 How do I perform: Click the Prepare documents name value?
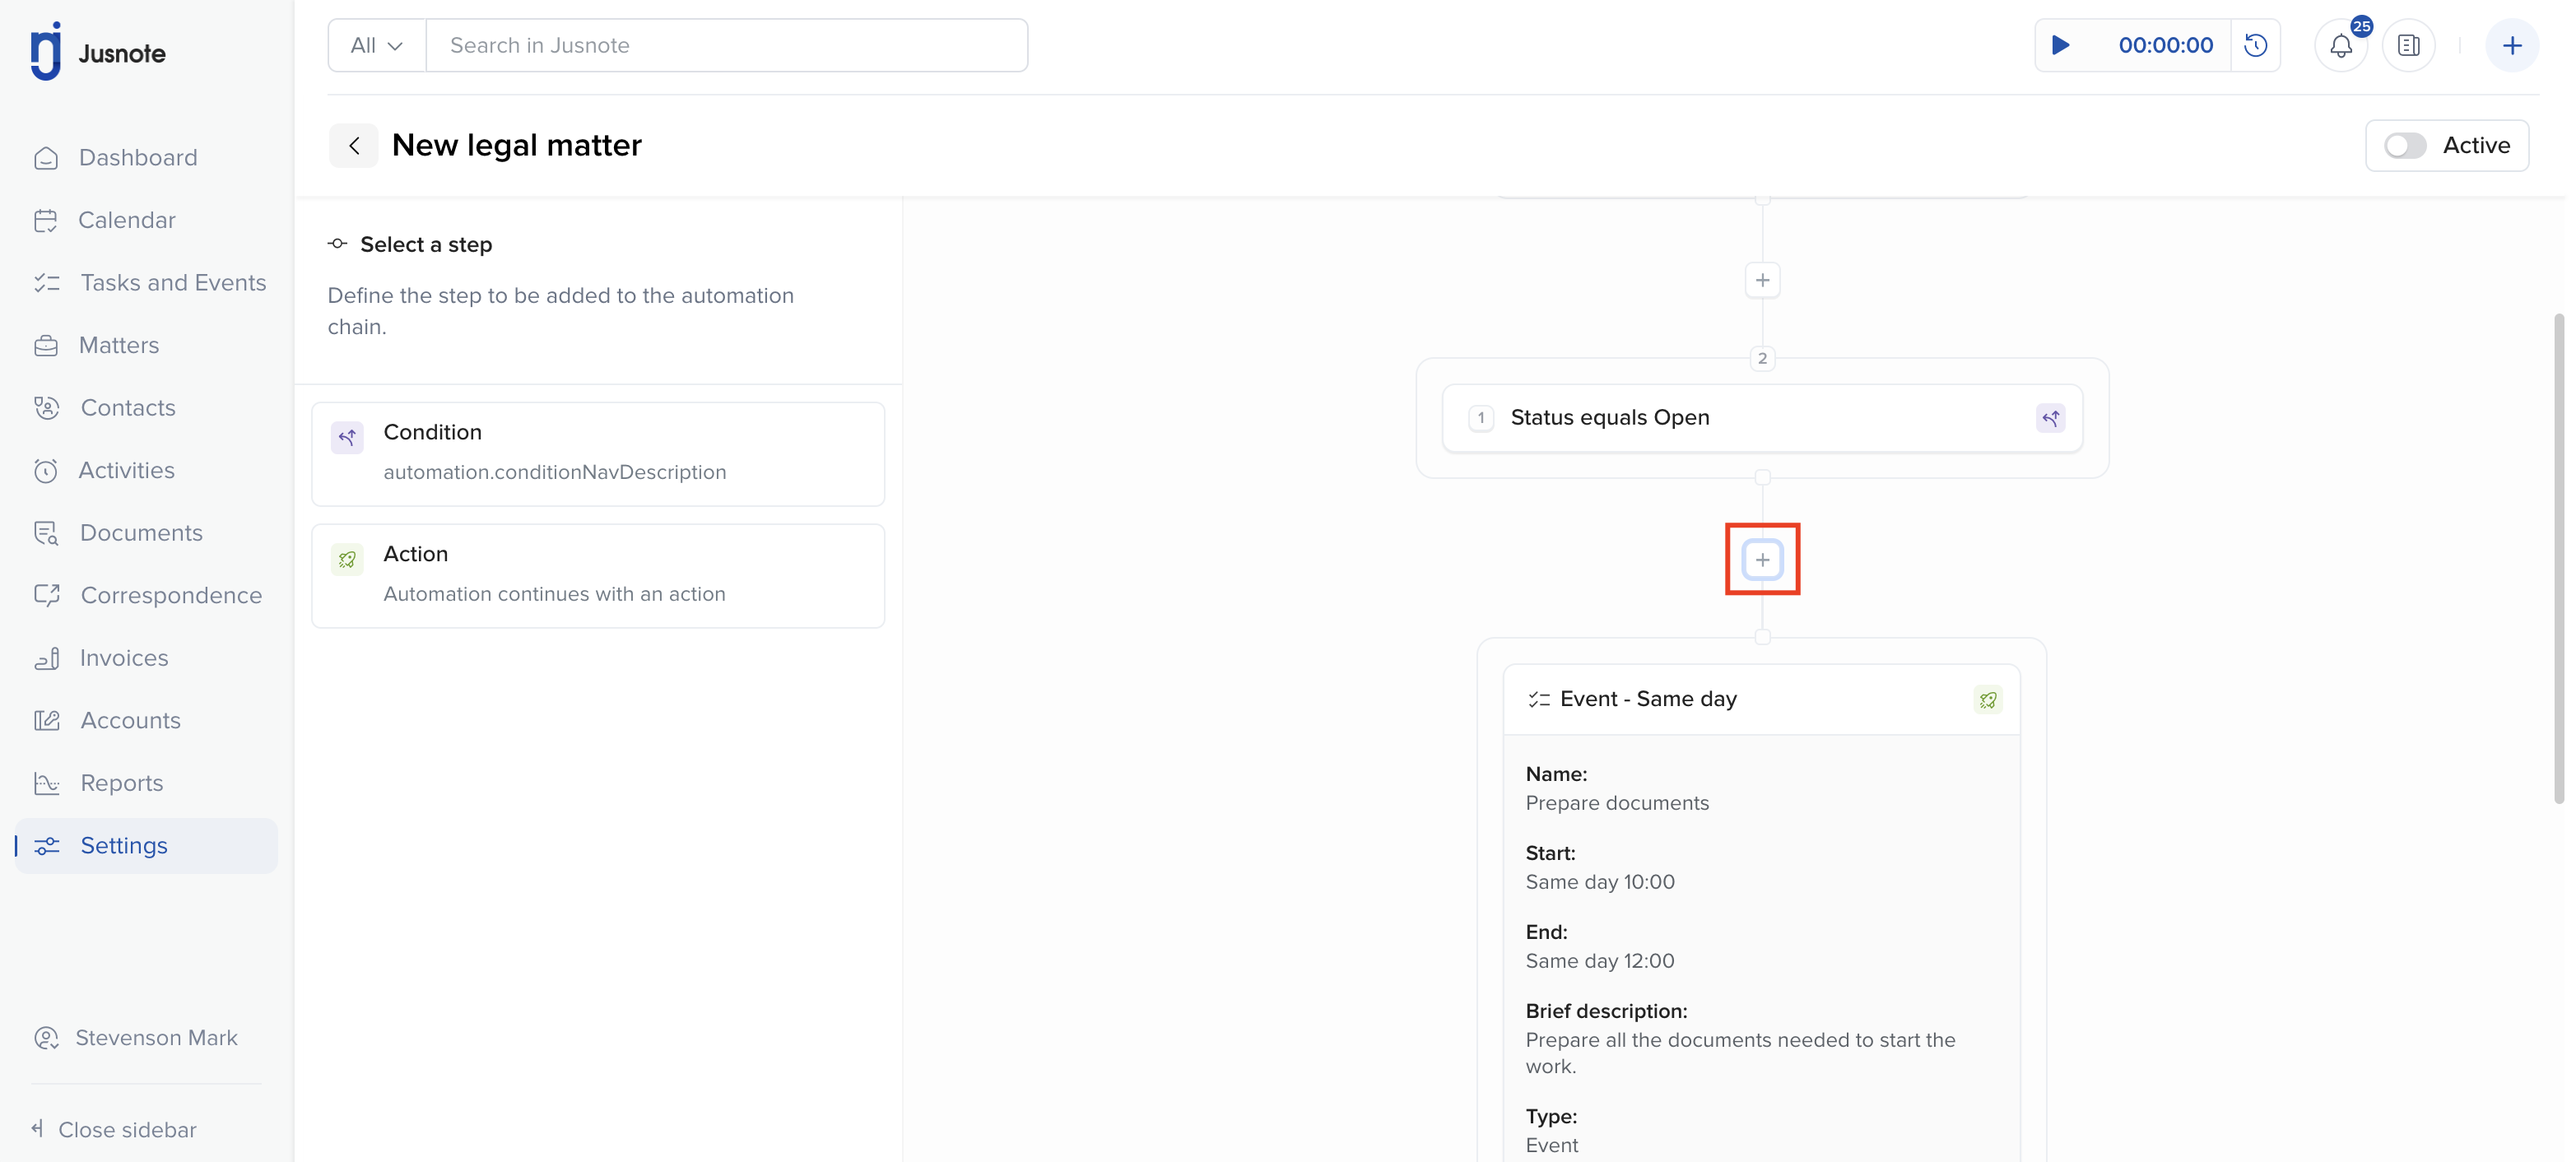(x=1617, y=803)
